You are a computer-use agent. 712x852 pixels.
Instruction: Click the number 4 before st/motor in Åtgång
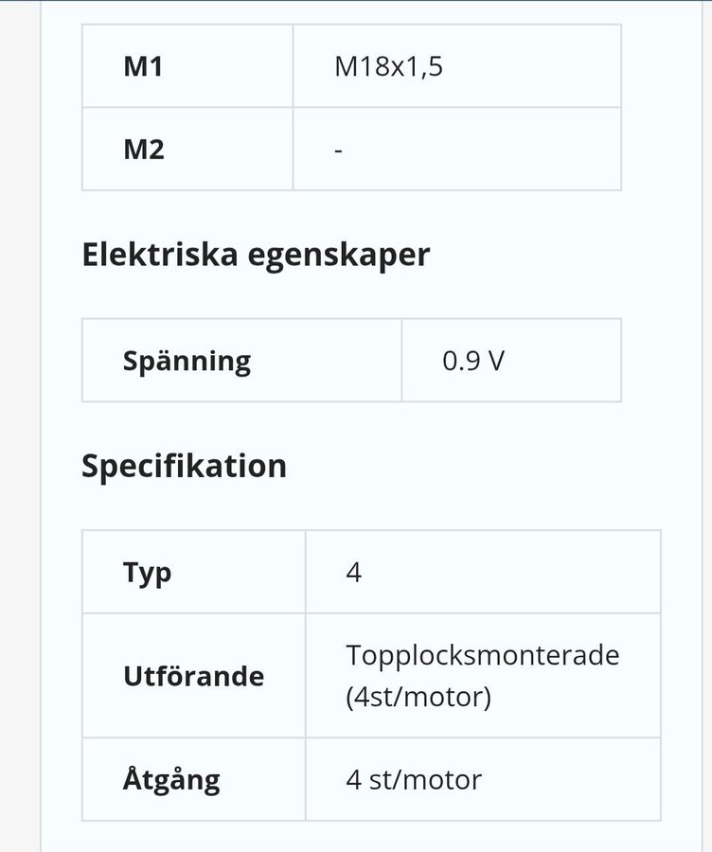coord(353,780)
